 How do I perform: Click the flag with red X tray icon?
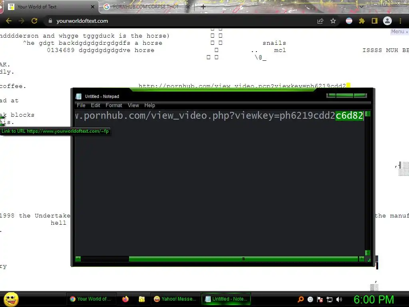[x=320, y=299]
